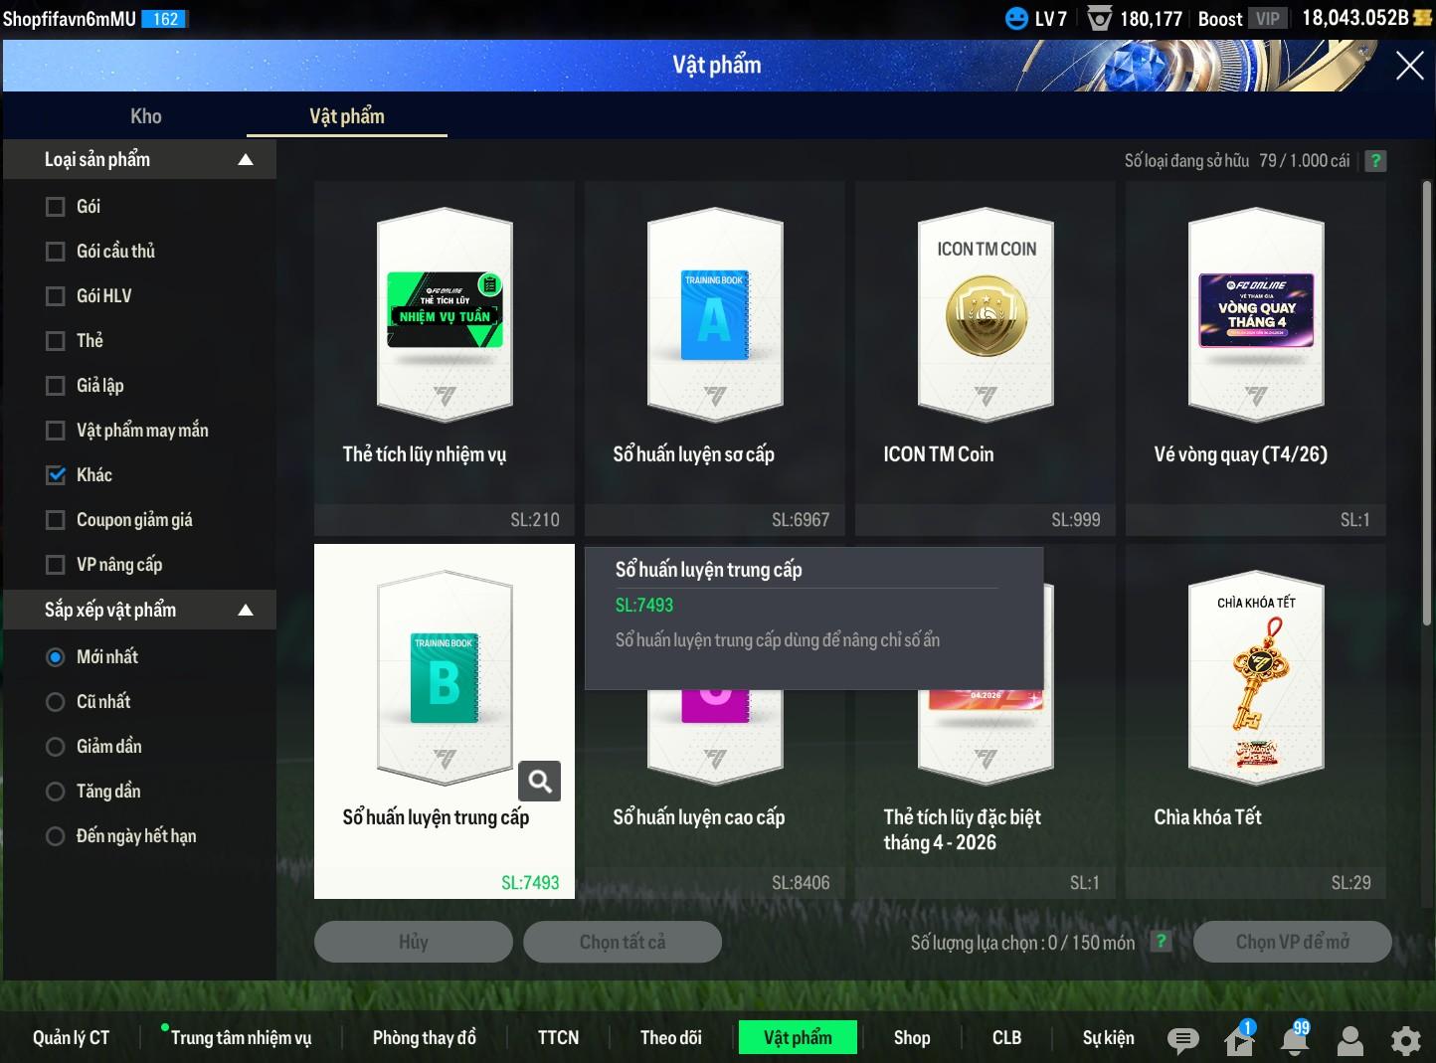Select the Cũ nhất sort option

click(x=56, y=702)
